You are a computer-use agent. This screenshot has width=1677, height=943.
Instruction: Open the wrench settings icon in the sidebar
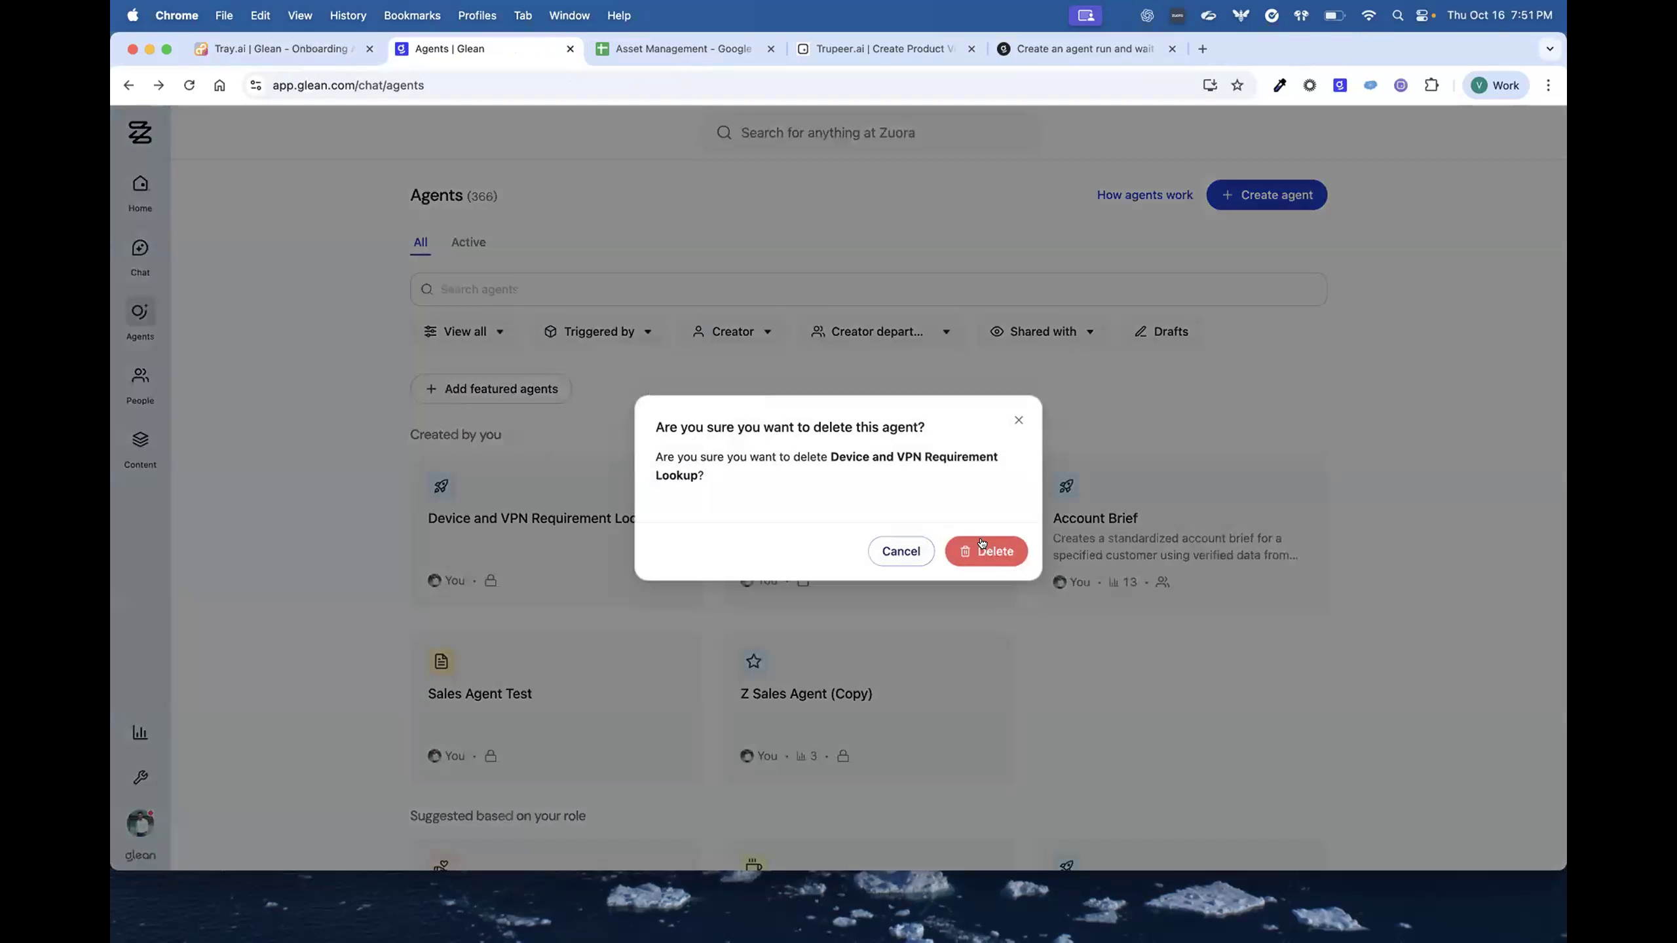coord(140,777)
